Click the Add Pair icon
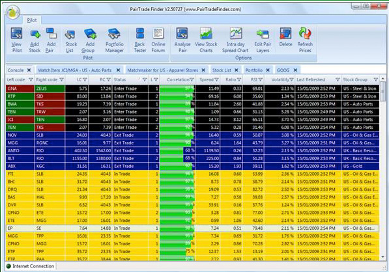This screenshot has height=272, width=389. (x=51, y=40)
